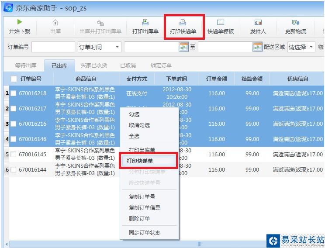Screen dimensions: 325x248
Task: Open the start date calendar picker
Action: pyautogui.click(x=183, y=47)
